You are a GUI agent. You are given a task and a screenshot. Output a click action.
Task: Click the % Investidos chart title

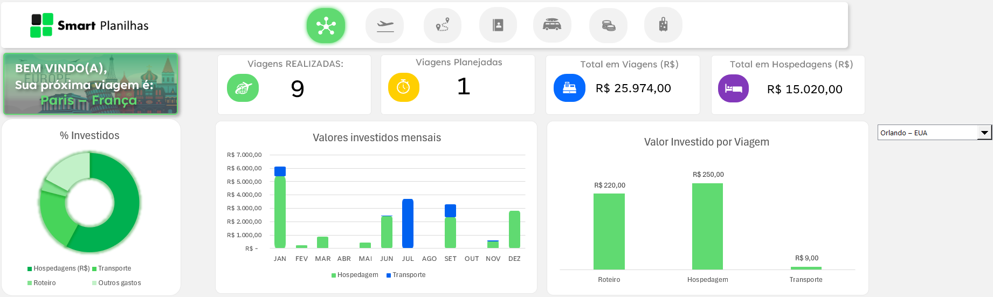click(x=89, y=136)
